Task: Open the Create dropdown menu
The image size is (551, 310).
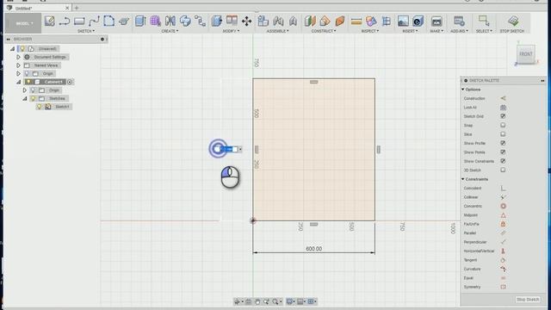Action: coord(170,31)
